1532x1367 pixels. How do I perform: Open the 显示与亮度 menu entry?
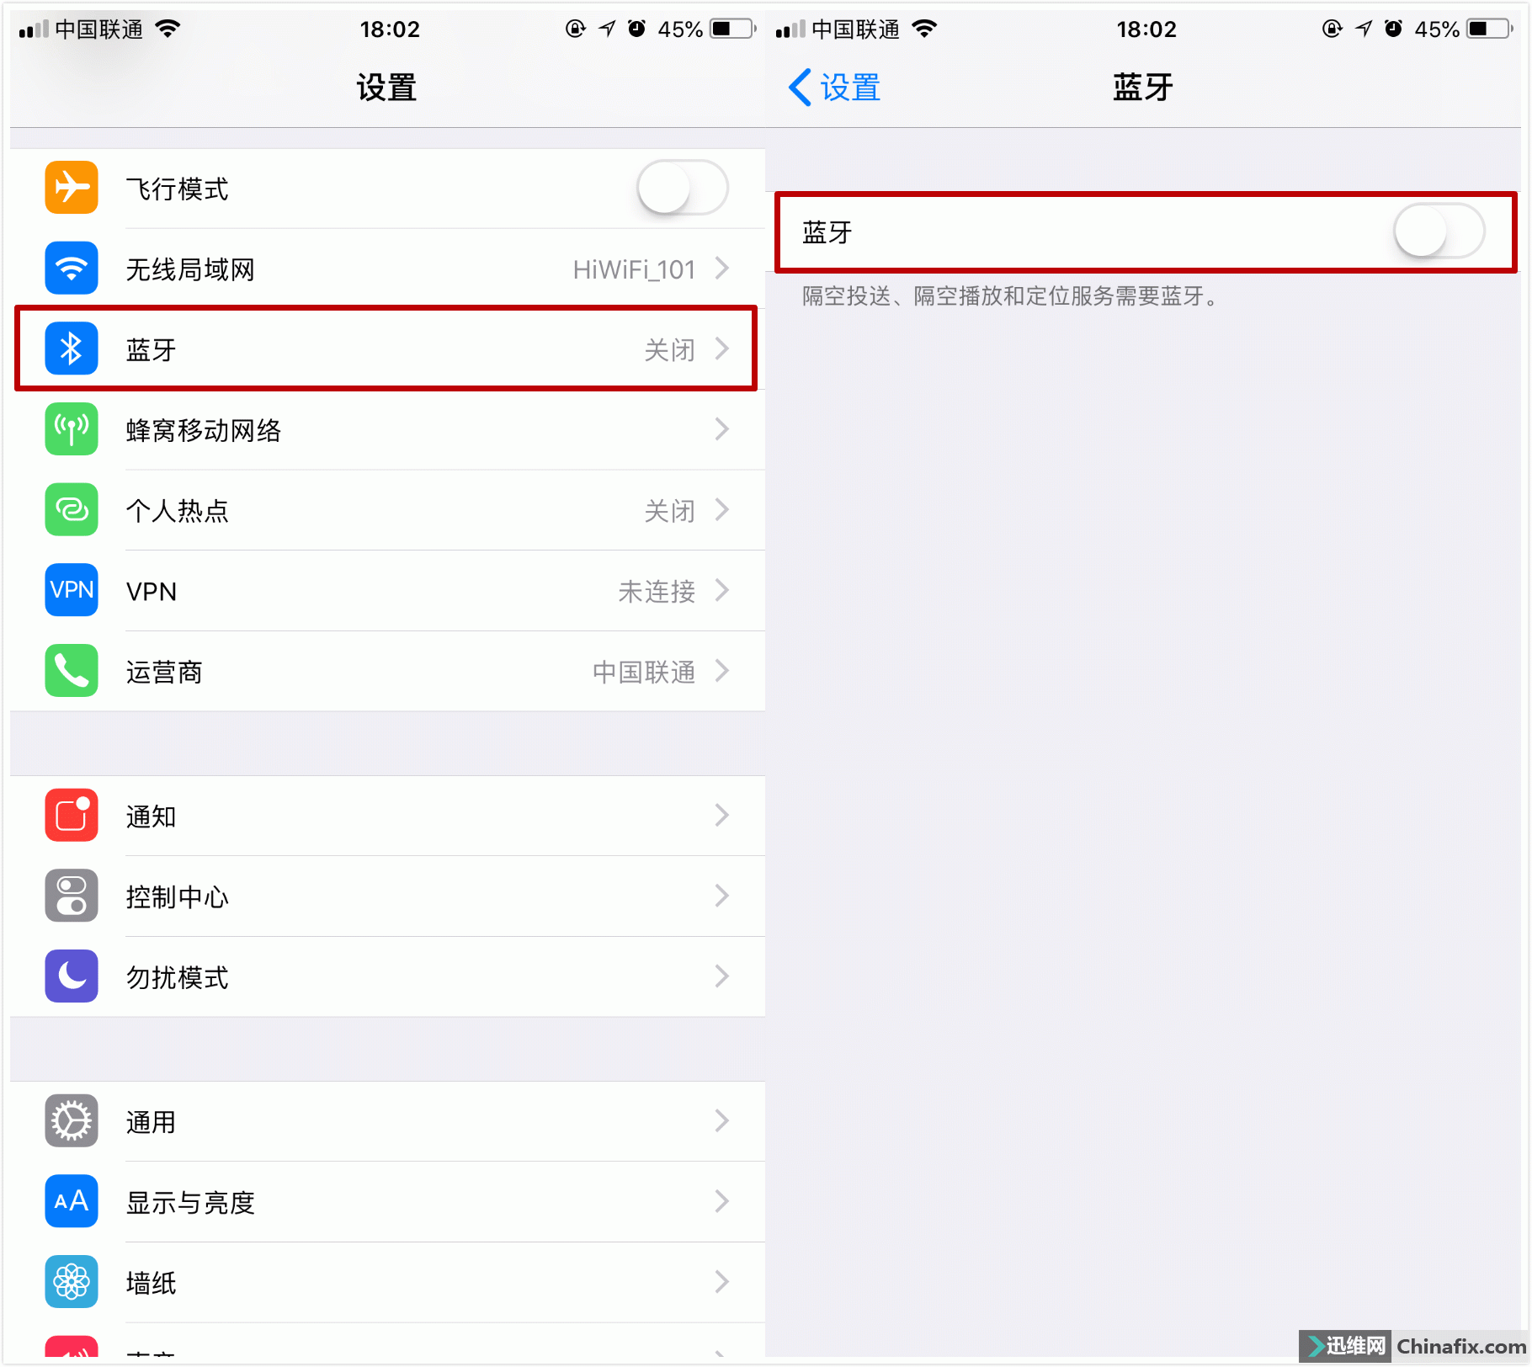coord(387,1202)
